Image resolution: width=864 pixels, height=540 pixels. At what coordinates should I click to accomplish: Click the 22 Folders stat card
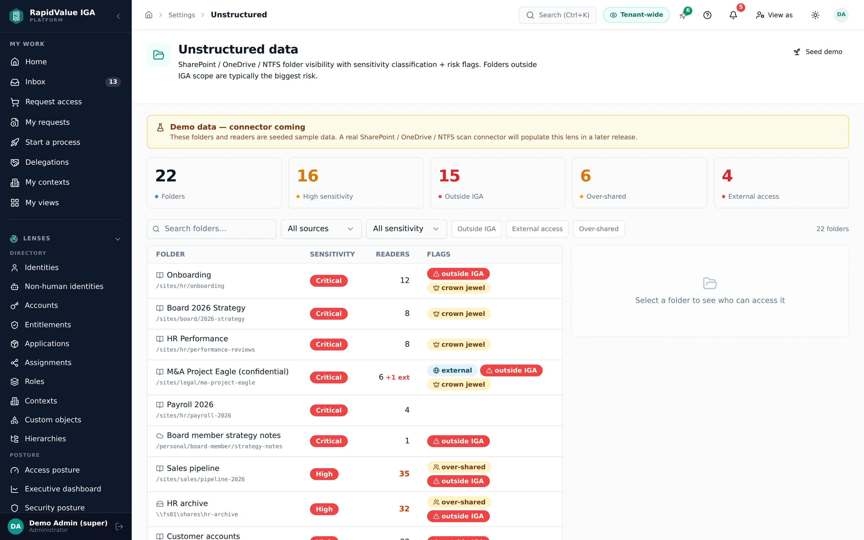pyautogui.click(x=214, y=183)
